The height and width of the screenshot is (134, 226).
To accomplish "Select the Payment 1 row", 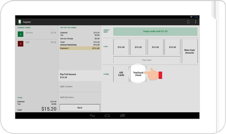I will pos(80,48).
